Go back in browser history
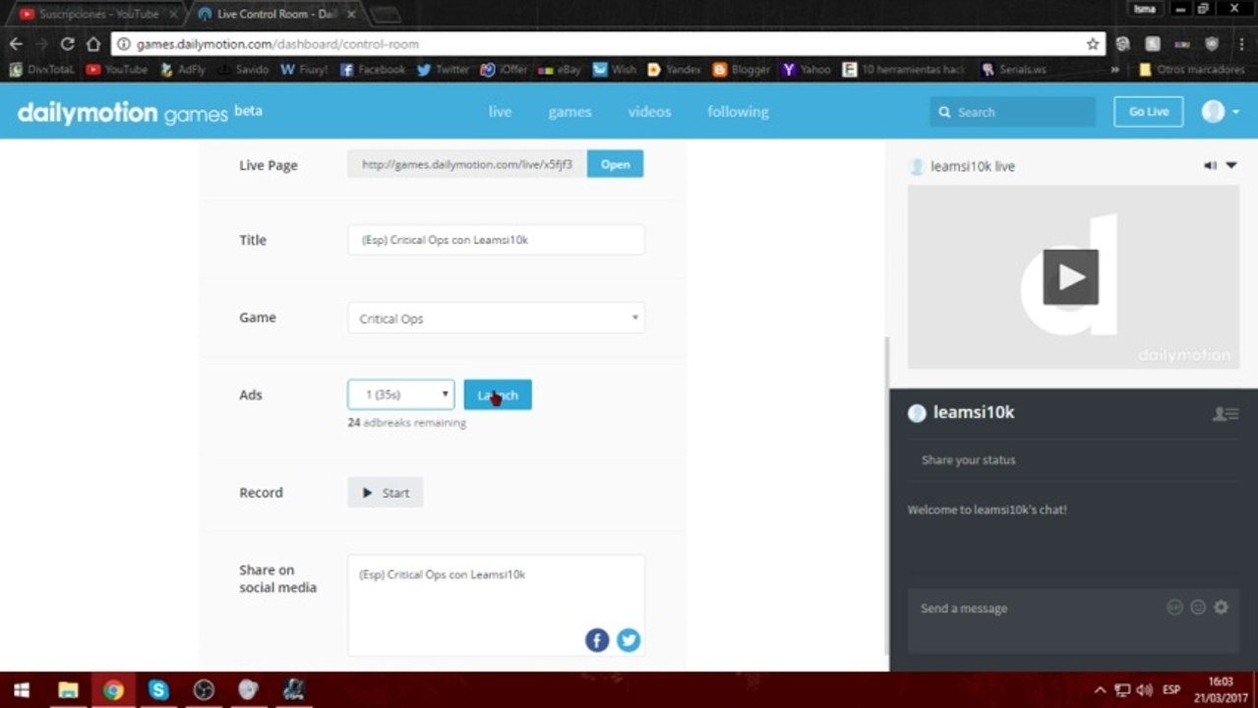 coord(16,44)
